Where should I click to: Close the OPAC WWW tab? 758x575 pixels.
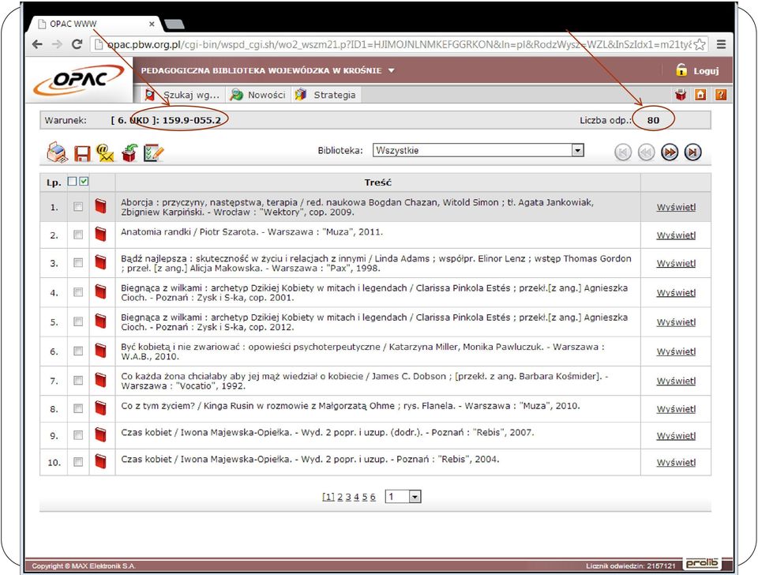152,24
